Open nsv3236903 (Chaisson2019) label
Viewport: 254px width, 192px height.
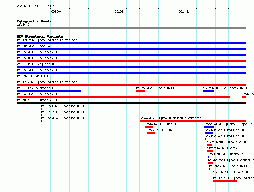click(x=63, y=112)
